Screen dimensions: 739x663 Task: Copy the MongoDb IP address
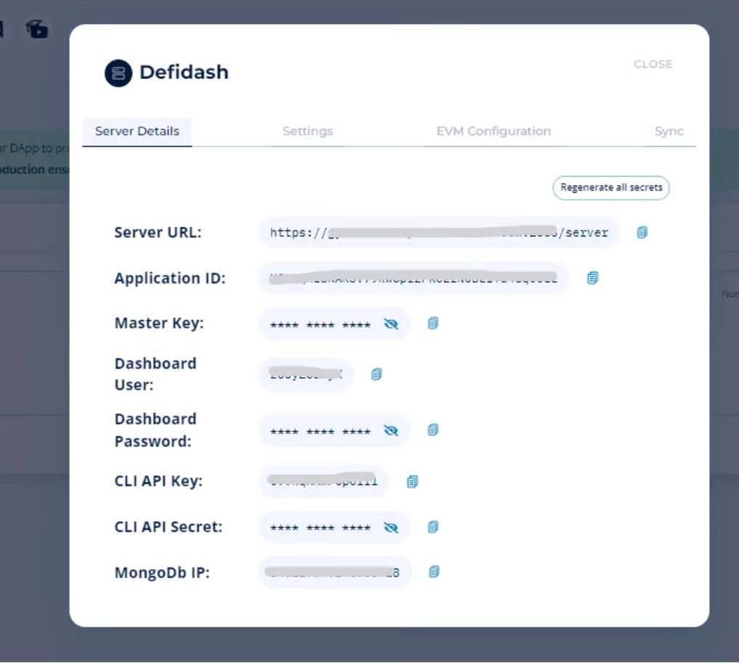(x=434, y=572)
